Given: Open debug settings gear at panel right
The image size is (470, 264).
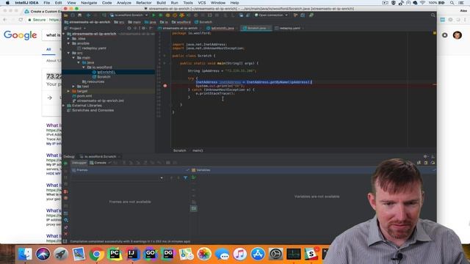Looking at the screenshot, I should (425, 156).
